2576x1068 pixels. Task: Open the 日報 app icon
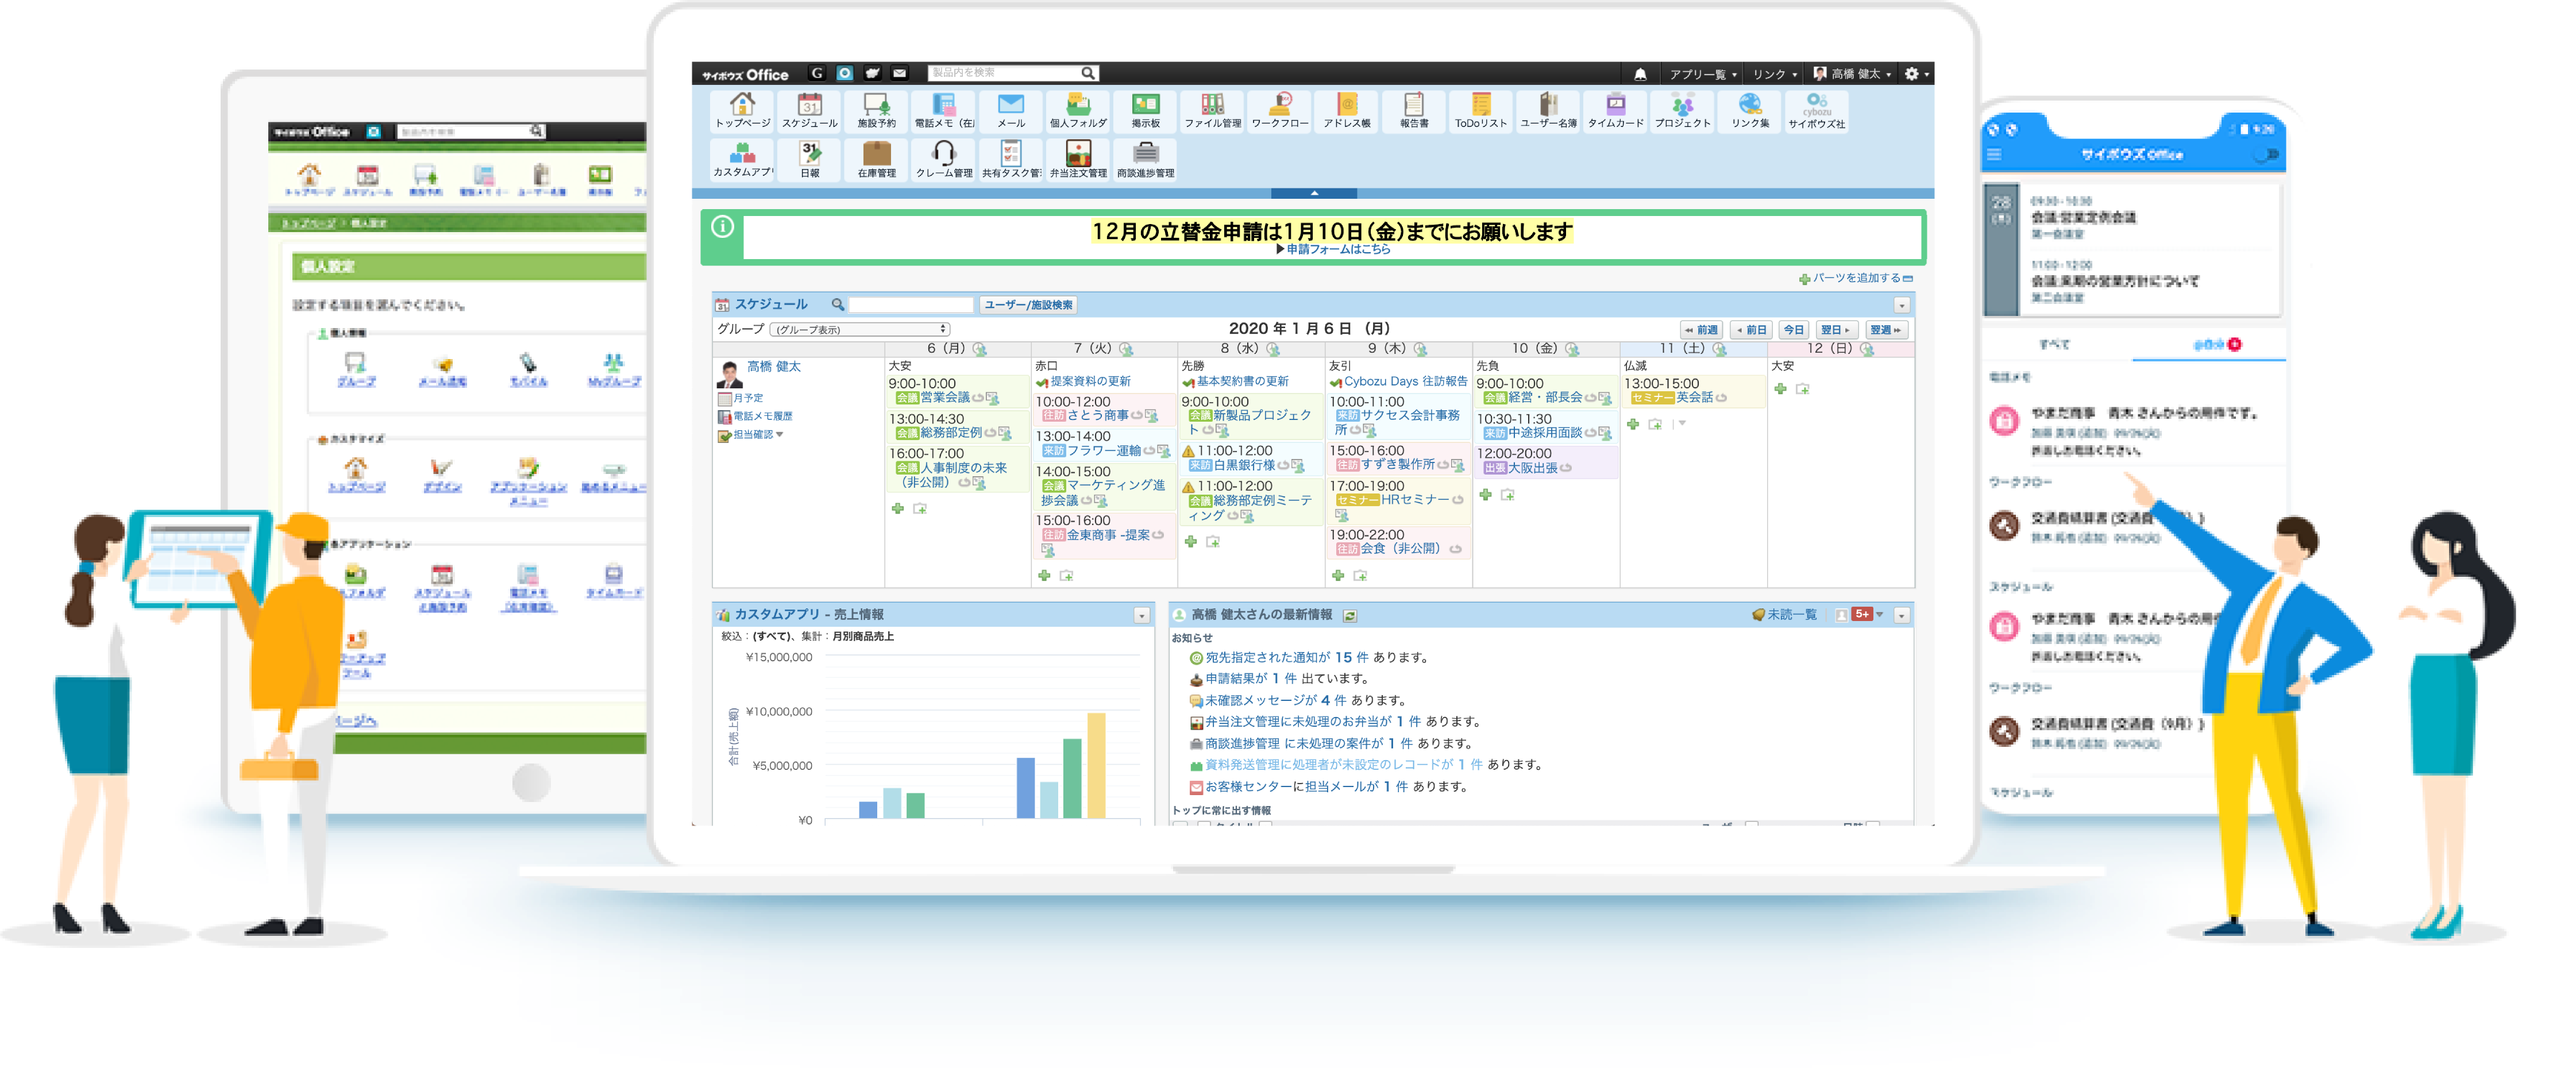(x=809, y=159)
